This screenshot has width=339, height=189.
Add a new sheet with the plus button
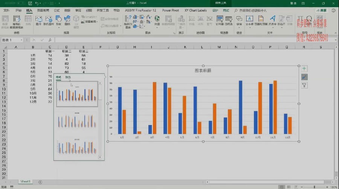coord(40,182)
